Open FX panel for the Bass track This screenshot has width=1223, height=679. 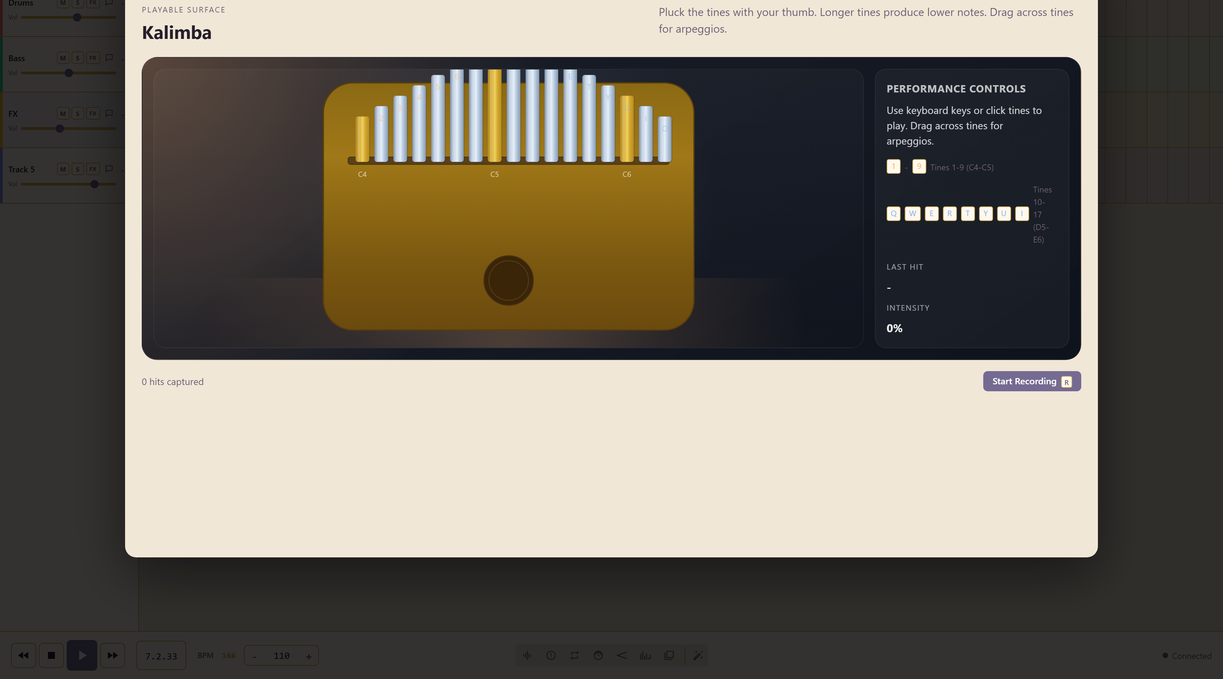pyautogui.click(x=92, y=58)
